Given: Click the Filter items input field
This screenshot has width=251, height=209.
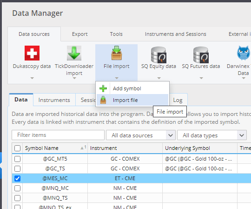Looking at the screenshot, I should pyautogui.click(x=58, y=135).
